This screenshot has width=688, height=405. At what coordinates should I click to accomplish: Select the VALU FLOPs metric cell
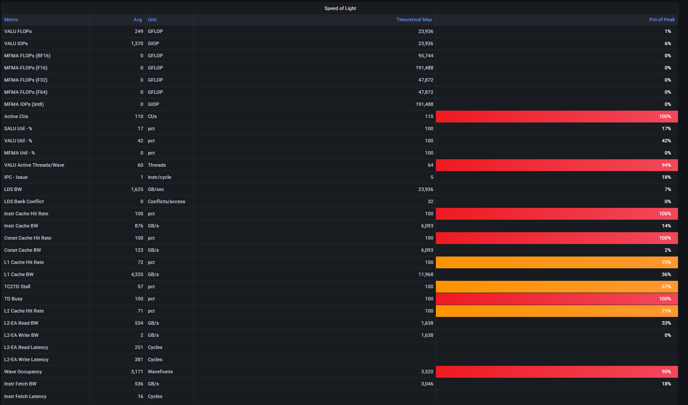click(18, 31)
